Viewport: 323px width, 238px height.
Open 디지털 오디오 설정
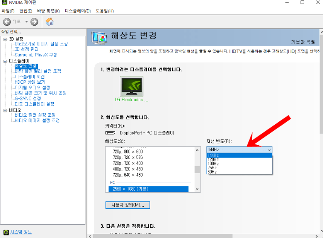tap(32, 88)
